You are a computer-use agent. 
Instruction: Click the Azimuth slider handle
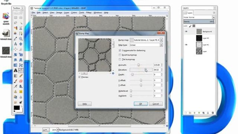click(x=138, y=65)
